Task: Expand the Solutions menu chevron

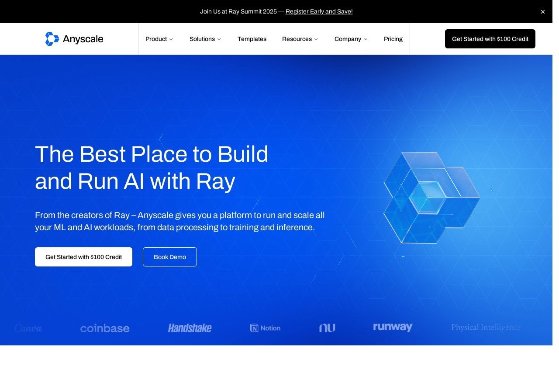Action: click(219, 39)
